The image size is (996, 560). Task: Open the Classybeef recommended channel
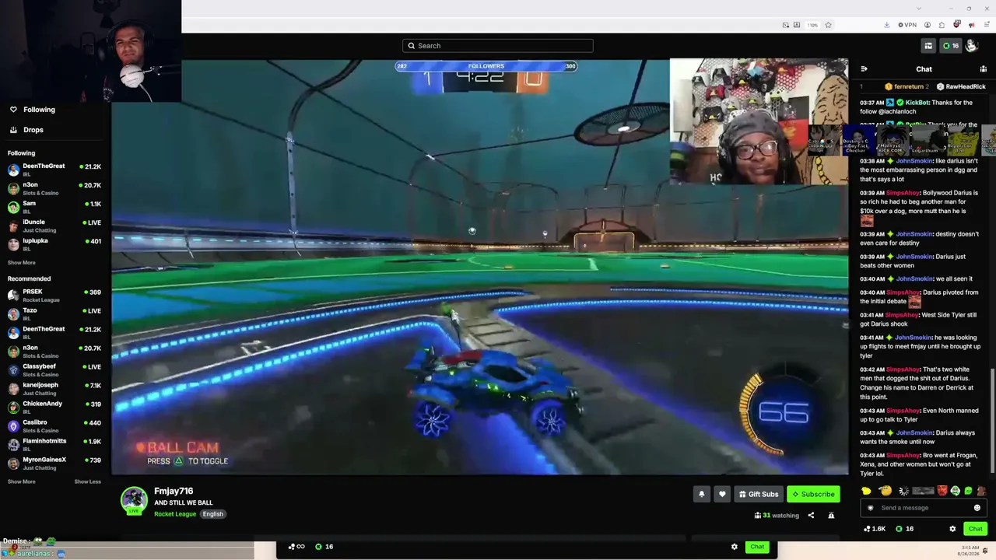click(54, 369)
